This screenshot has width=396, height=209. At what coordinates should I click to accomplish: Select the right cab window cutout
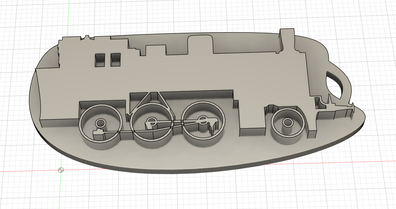click(115, 60)
